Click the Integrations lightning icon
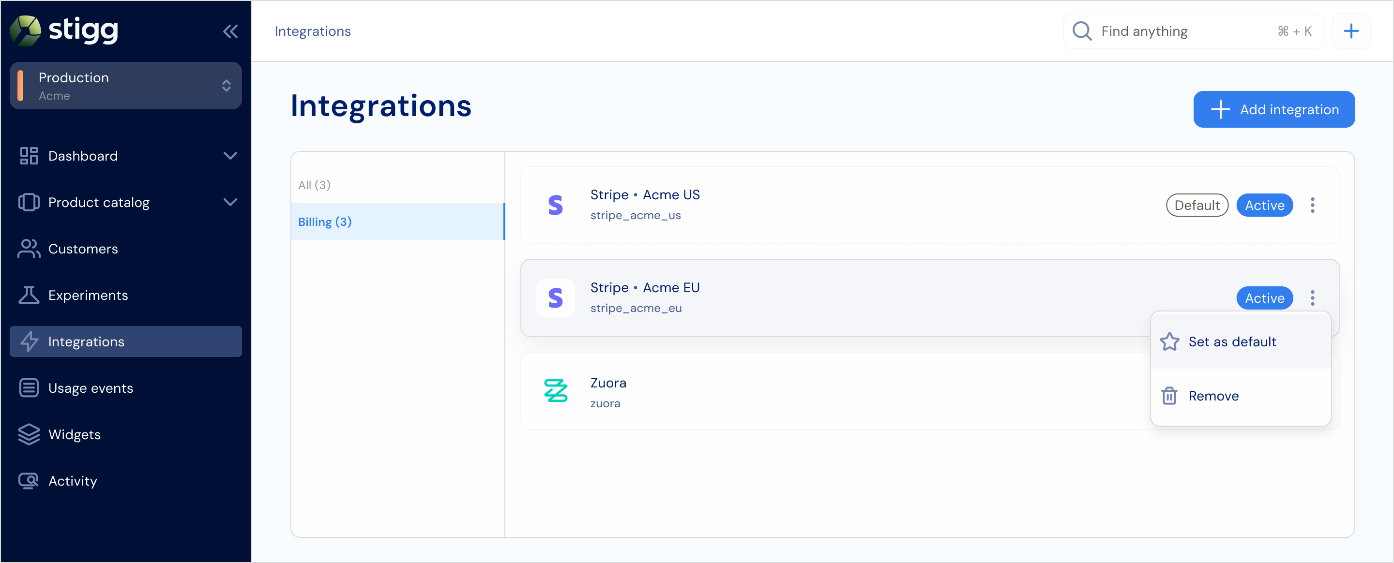The image size is (1394, 563). tap(29, 342)
